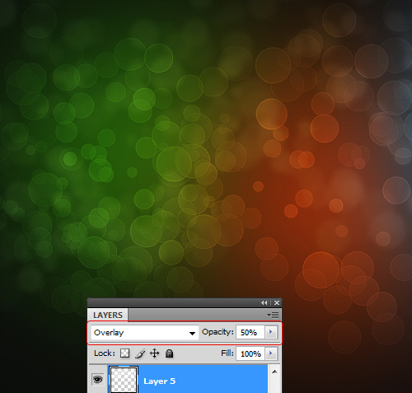Toggle lock transparent pixels icon
The width and height of the screenshot is (412, 393).
[125, 353]
